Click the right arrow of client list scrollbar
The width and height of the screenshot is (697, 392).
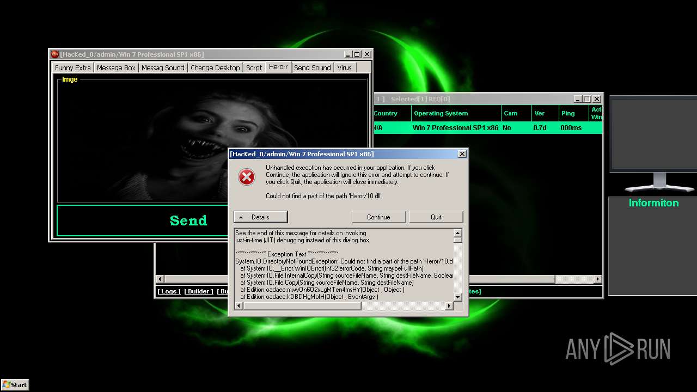597,279
